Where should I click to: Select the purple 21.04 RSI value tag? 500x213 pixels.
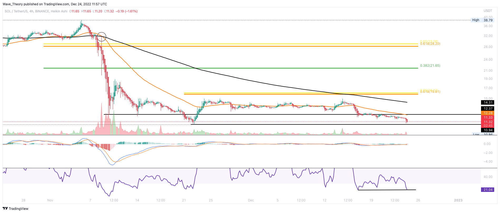click(x=488, y=190)
